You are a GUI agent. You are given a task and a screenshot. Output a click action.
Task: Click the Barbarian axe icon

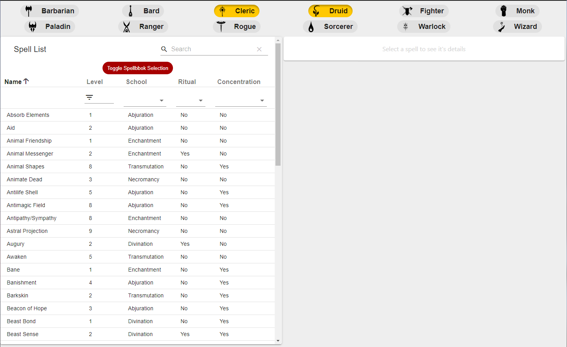(29, 11)
